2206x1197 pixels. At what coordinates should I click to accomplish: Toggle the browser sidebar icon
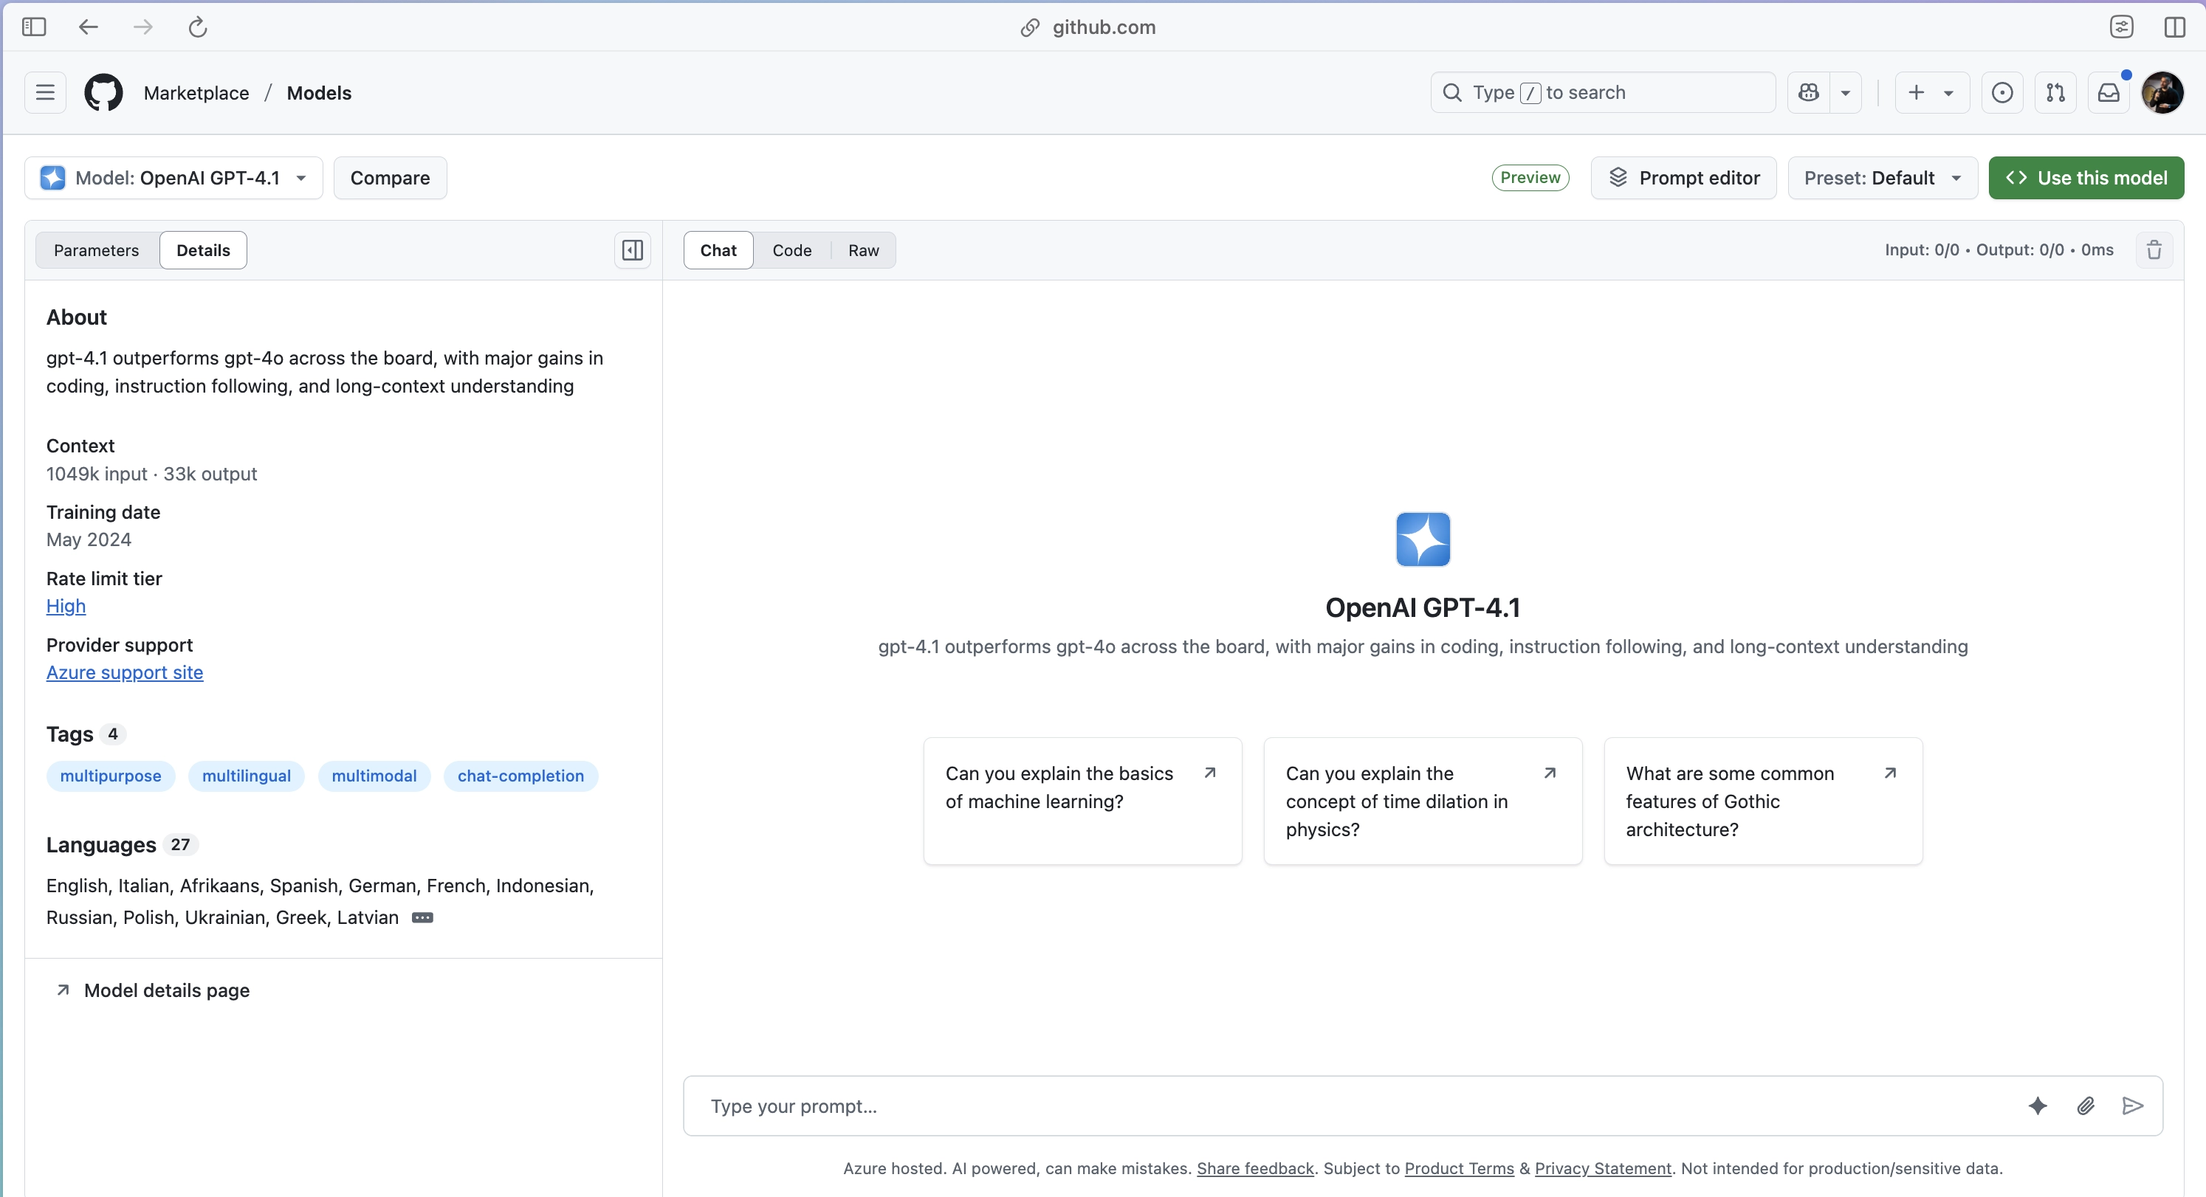tap(34, 27)
